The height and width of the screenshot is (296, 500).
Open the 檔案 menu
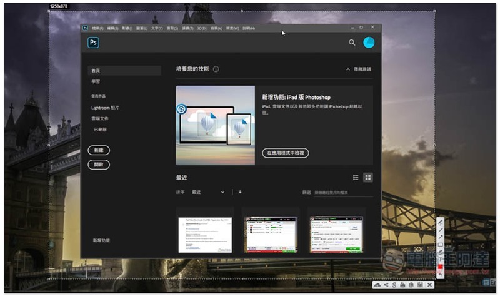click(97, 28)
